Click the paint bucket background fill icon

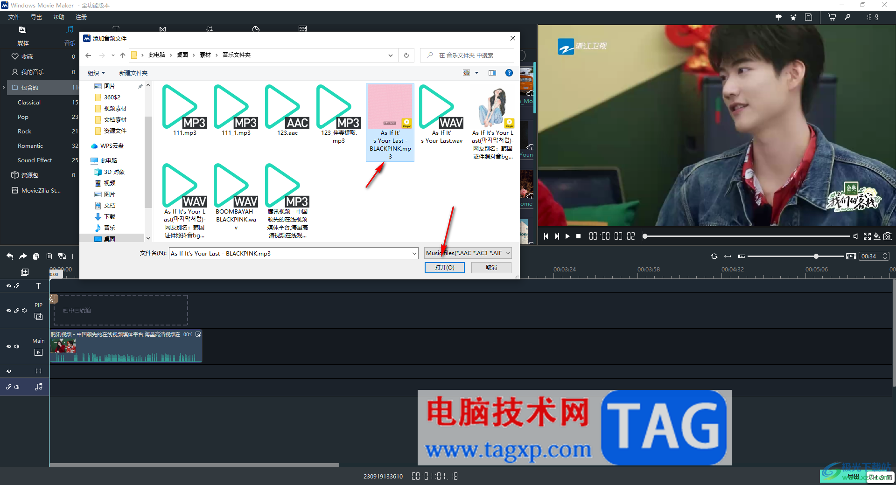click(877, 236)
